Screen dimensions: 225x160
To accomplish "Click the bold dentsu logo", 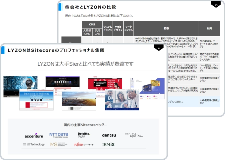I will coord(109,135).
